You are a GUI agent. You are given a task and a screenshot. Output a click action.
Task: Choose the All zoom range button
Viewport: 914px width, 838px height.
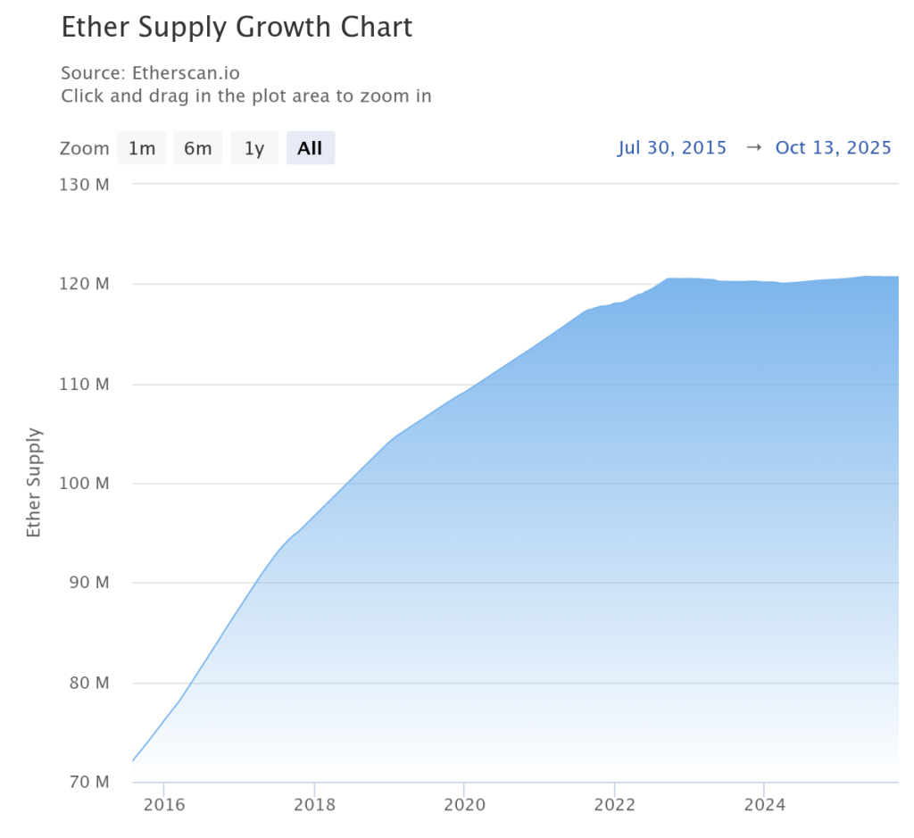point(310,148)
